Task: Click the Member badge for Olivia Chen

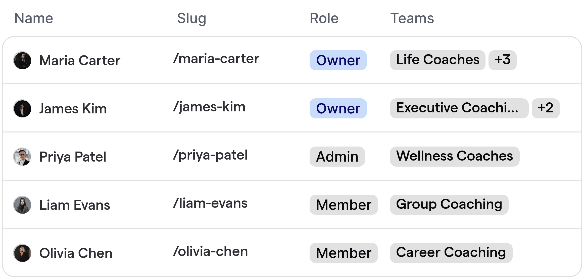Action: pos(344,253)
